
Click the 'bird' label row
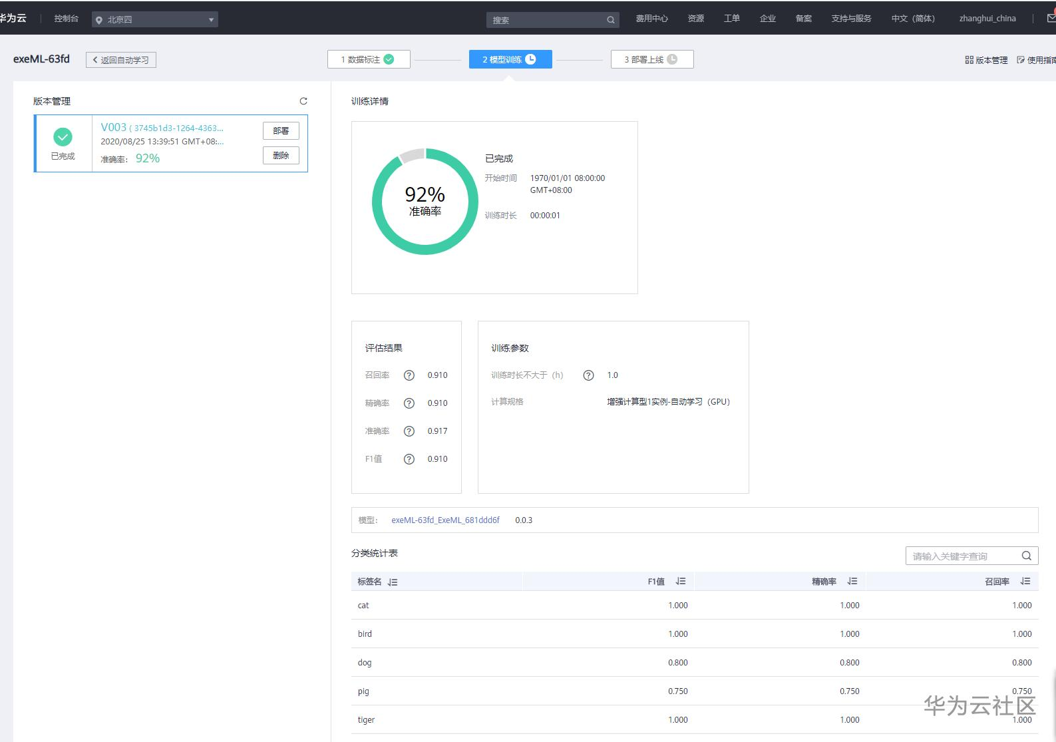tap(695, 634)
